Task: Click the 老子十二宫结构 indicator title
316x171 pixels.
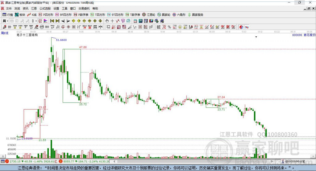Action: tap(27, 35)
